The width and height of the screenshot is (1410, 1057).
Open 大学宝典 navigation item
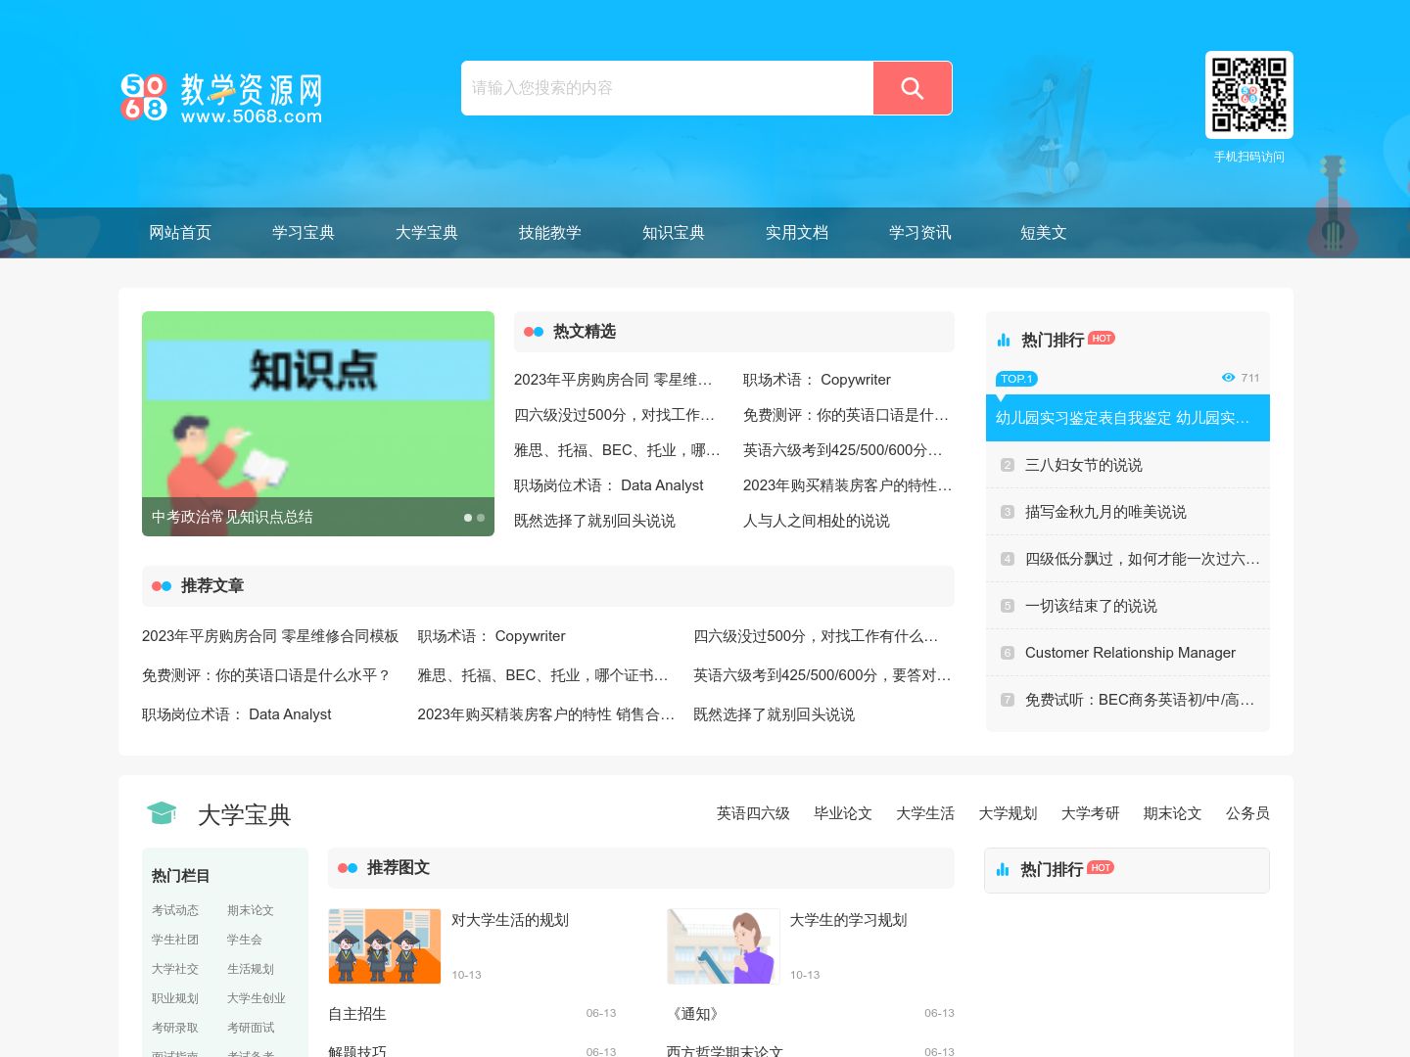pyautogui.click(x=427, y=233)
